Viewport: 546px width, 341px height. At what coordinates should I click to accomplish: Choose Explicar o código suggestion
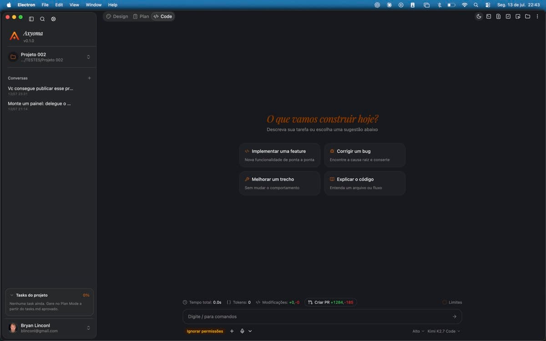point(365,183)
